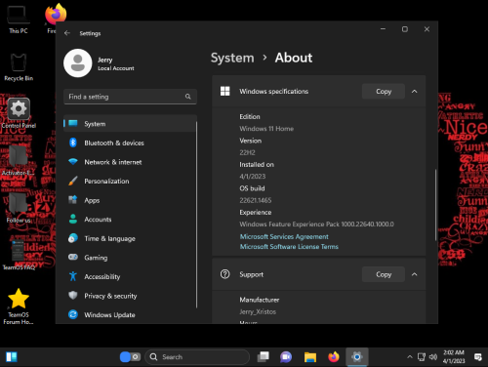Select the OS build value 22621.1465
The height and width of the screenshot is (367, 488).
(x=256, y=200)
